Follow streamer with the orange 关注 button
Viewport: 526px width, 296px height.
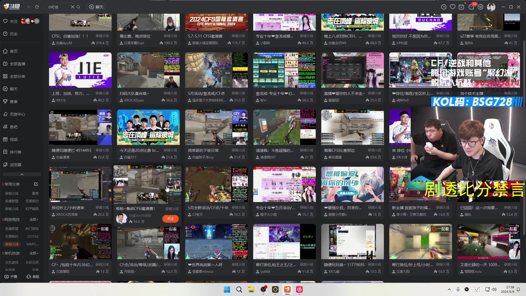pos(170,219)
